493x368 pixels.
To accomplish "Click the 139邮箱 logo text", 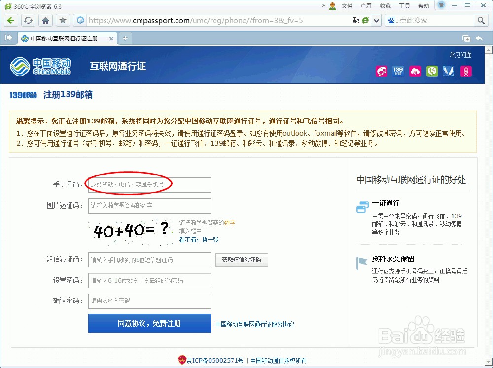I will pyautogui.click(x=23, y=95).
